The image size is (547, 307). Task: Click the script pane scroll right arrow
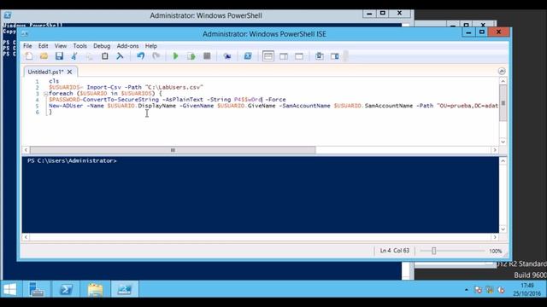click(495, 150)
